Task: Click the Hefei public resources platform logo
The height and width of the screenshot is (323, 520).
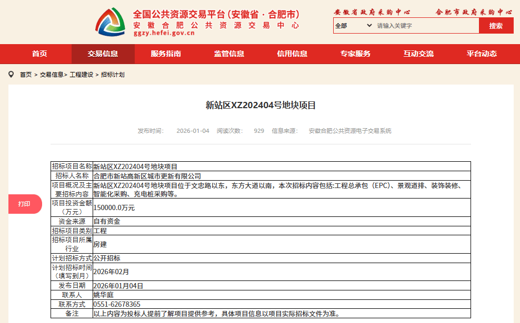Action: click(x=110, y=22)
